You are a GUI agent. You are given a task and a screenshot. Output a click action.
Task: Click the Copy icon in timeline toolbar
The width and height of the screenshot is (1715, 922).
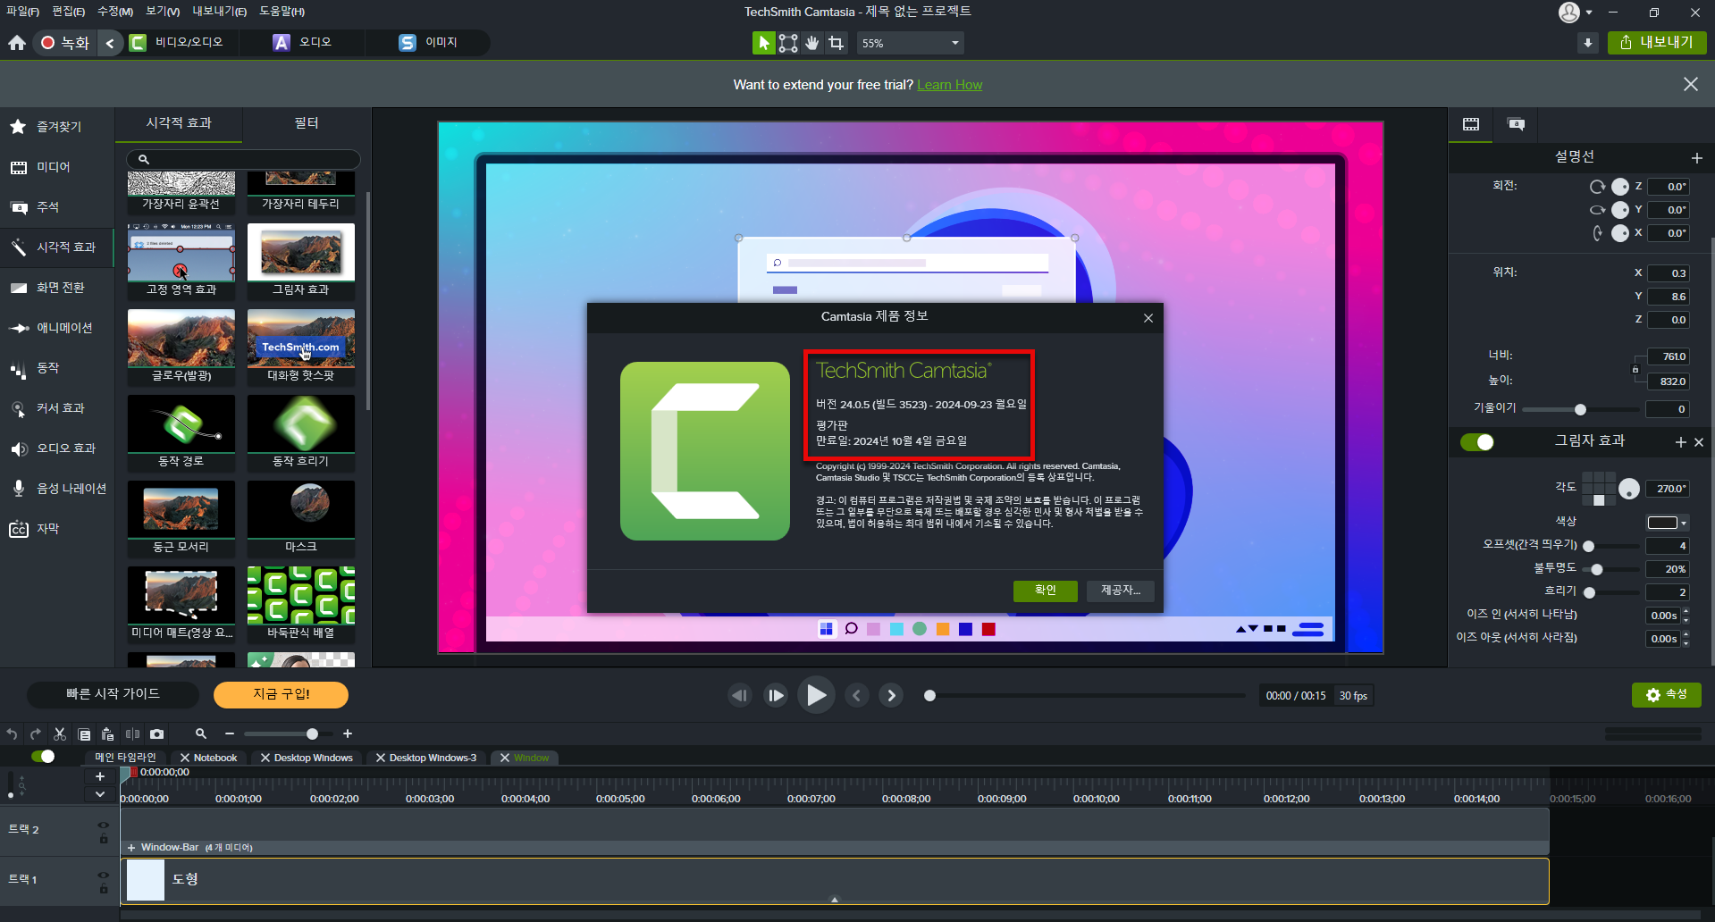pyautogui.click(x=84, y=733)
